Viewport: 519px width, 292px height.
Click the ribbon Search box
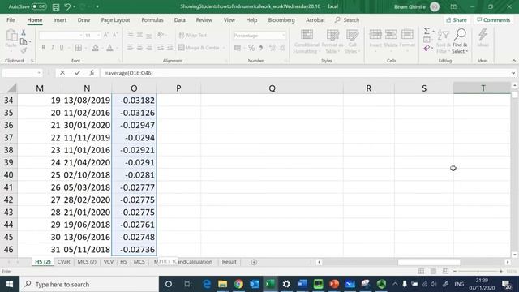(x=347, y=19)
